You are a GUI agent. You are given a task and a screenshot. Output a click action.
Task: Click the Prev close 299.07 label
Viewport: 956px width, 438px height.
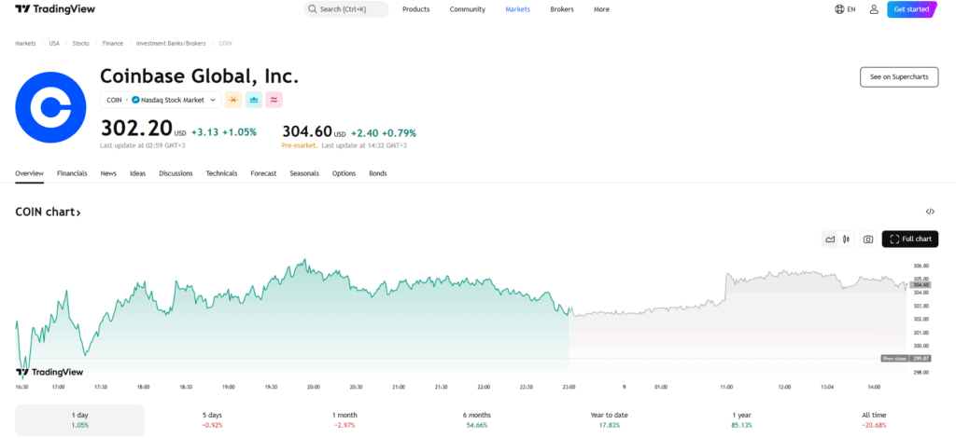coord(906,358)
